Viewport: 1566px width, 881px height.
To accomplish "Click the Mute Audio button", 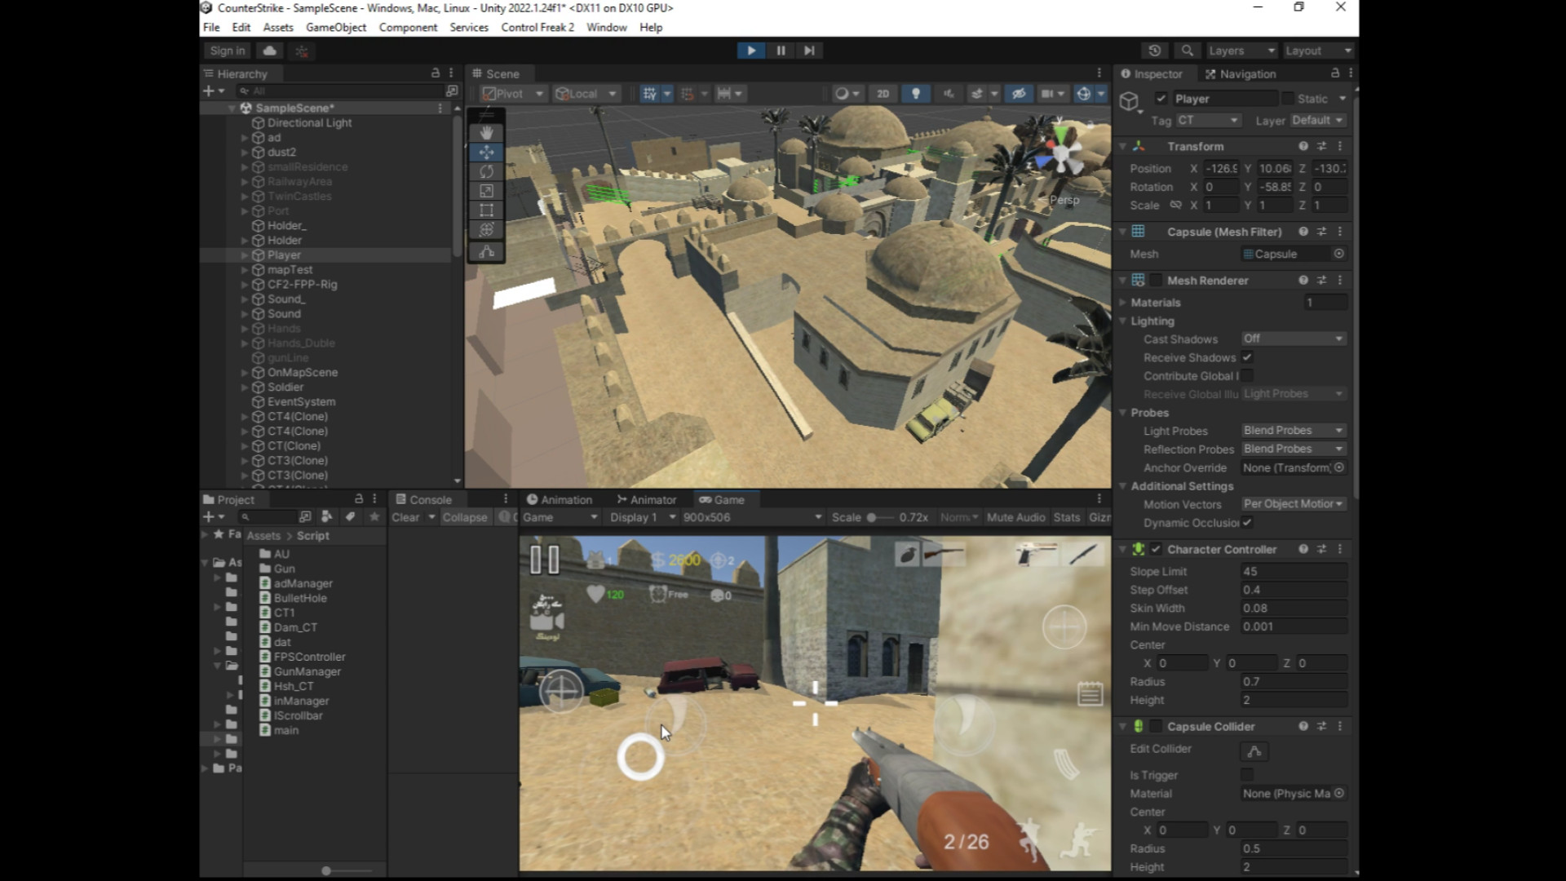I will (1015, 517).
